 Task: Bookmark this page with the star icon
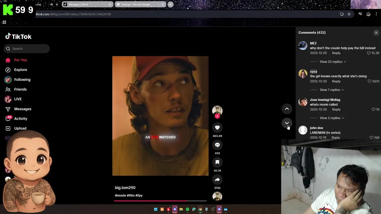pos(349,14)
